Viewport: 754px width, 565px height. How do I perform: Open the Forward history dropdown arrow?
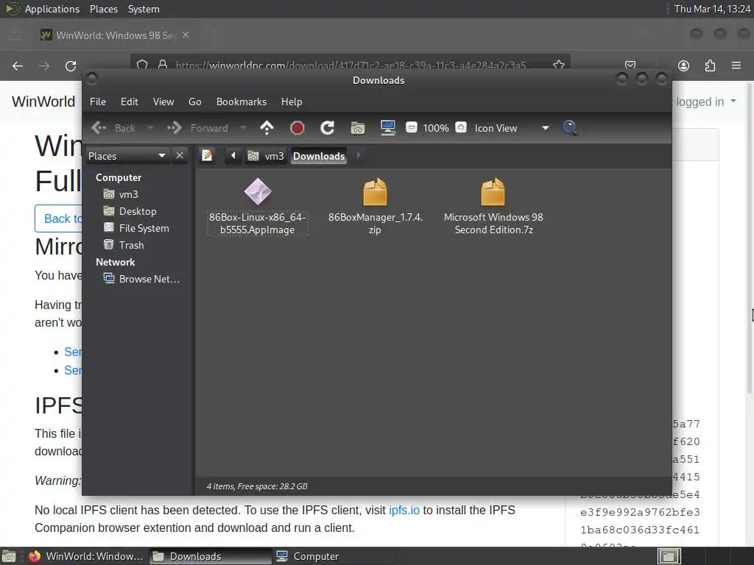243,128
